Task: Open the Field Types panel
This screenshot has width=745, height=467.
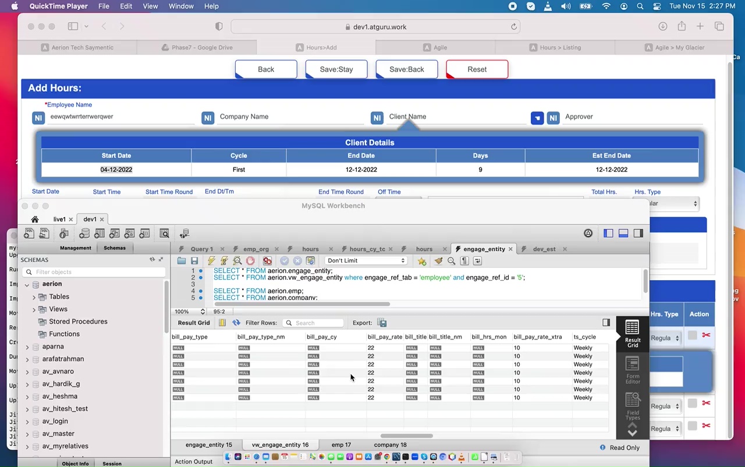Action: click(x=632, y=406)
